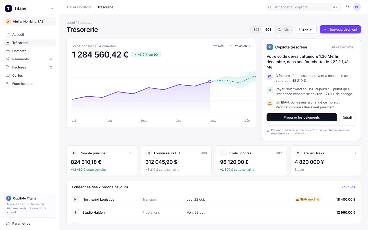Open Paramètres in the sidebar
This screenshot has width=368, height=230.
click(29, 223)
